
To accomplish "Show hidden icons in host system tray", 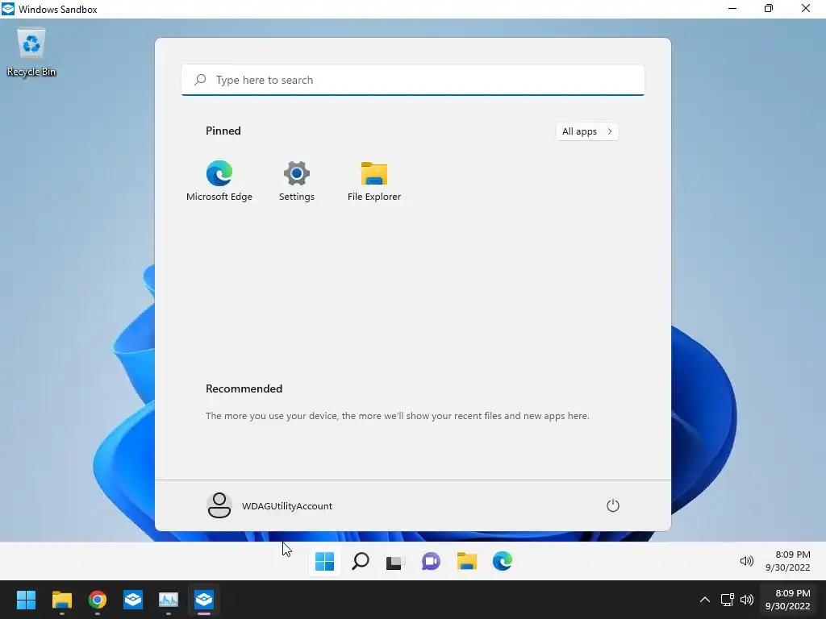I will [x=705, y=600].
